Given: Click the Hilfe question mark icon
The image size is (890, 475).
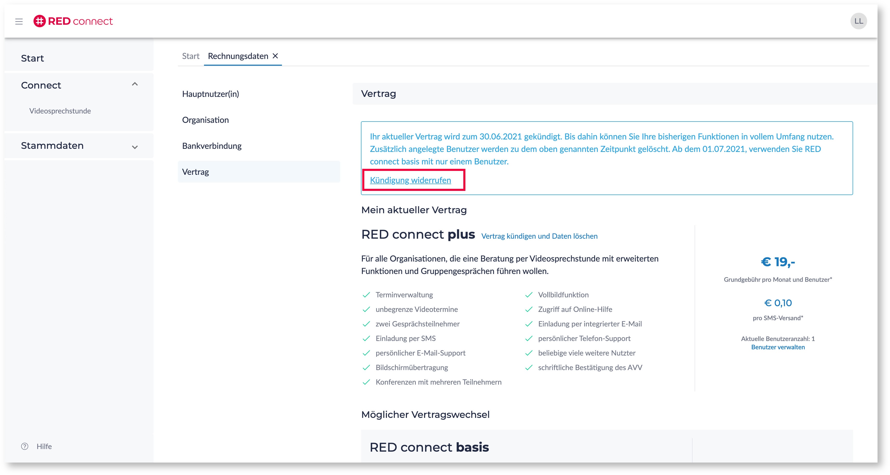Looking at the screenshot, I should click(24, 446).
